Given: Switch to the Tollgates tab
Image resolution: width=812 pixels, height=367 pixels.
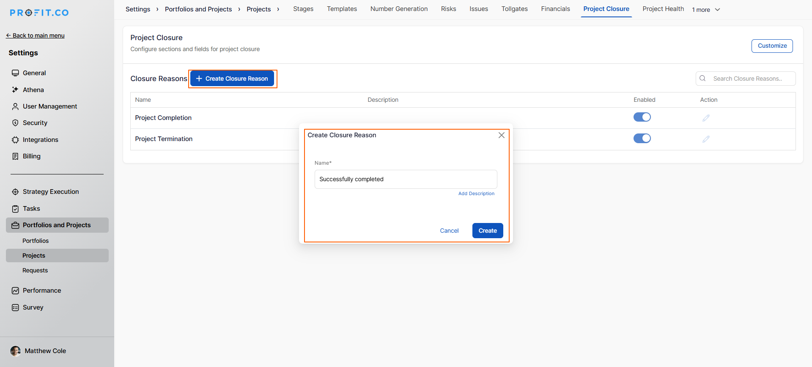Looking at the screenshot, I should 514,9.
